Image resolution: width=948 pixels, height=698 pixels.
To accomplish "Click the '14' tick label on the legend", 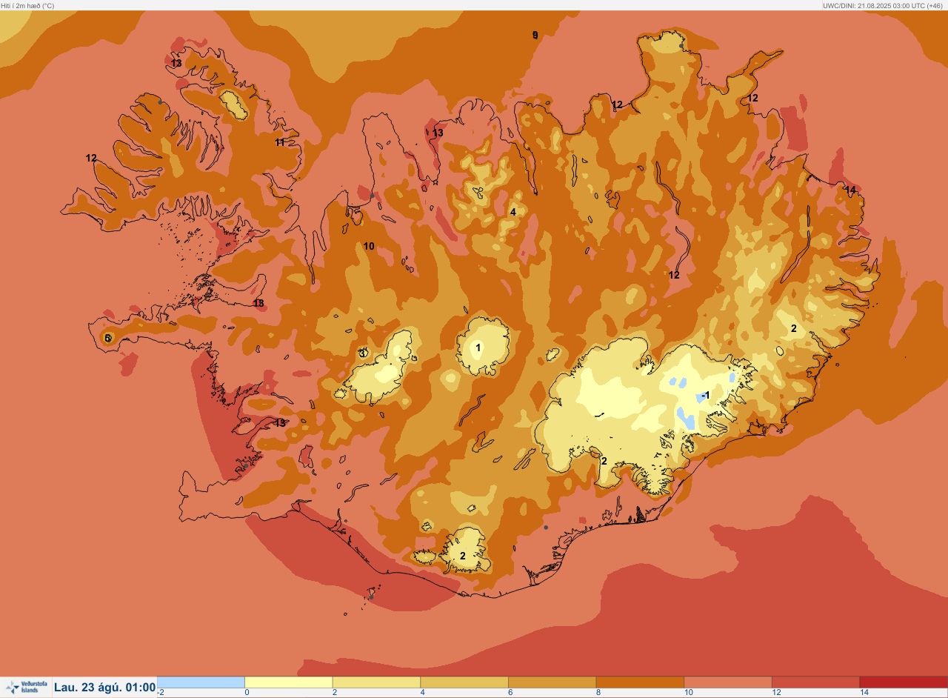I will (864, 693).
